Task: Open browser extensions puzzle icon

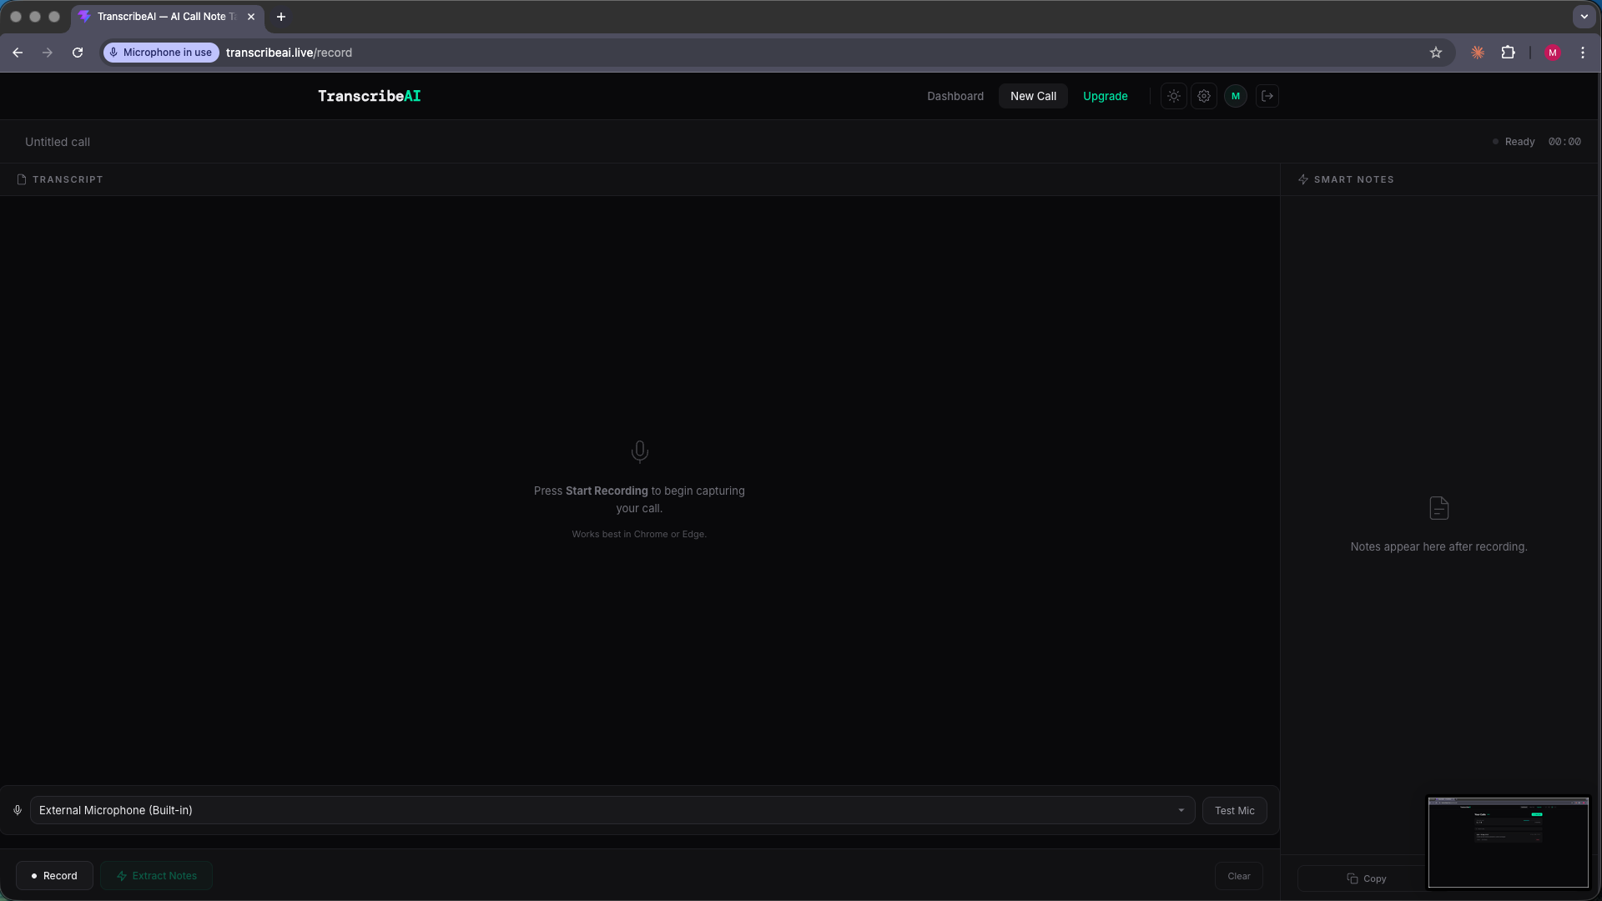Action: click(1509, 52)
